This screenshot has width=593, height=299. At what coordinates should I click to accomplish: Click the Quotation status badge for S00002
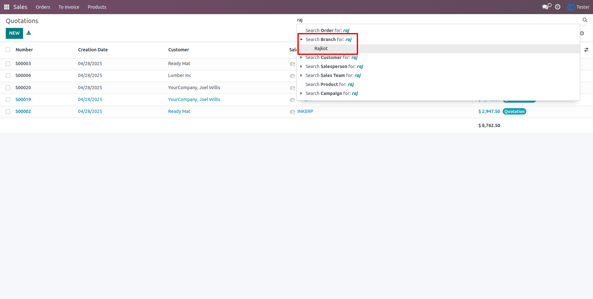pos(514,111)
